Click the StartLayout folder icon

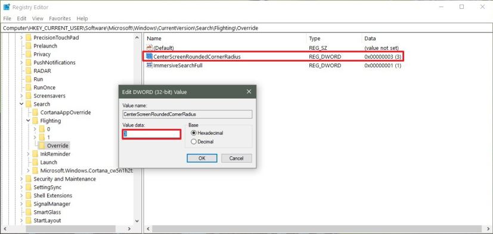(29, 220)
